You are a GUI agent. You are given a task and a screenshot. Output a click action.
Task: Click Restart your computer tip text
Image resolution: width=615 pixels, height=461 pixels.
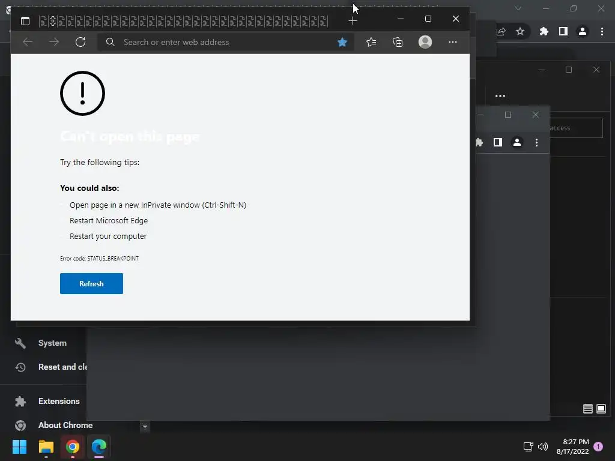coord(108,237)
